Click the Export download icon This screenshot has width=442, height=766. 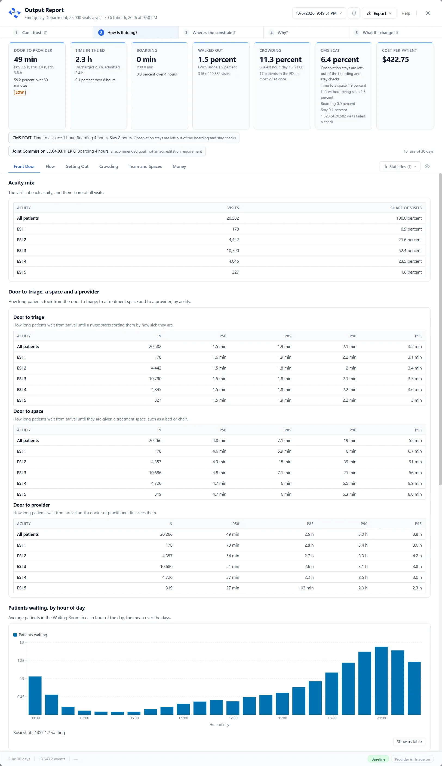point(369,13)
